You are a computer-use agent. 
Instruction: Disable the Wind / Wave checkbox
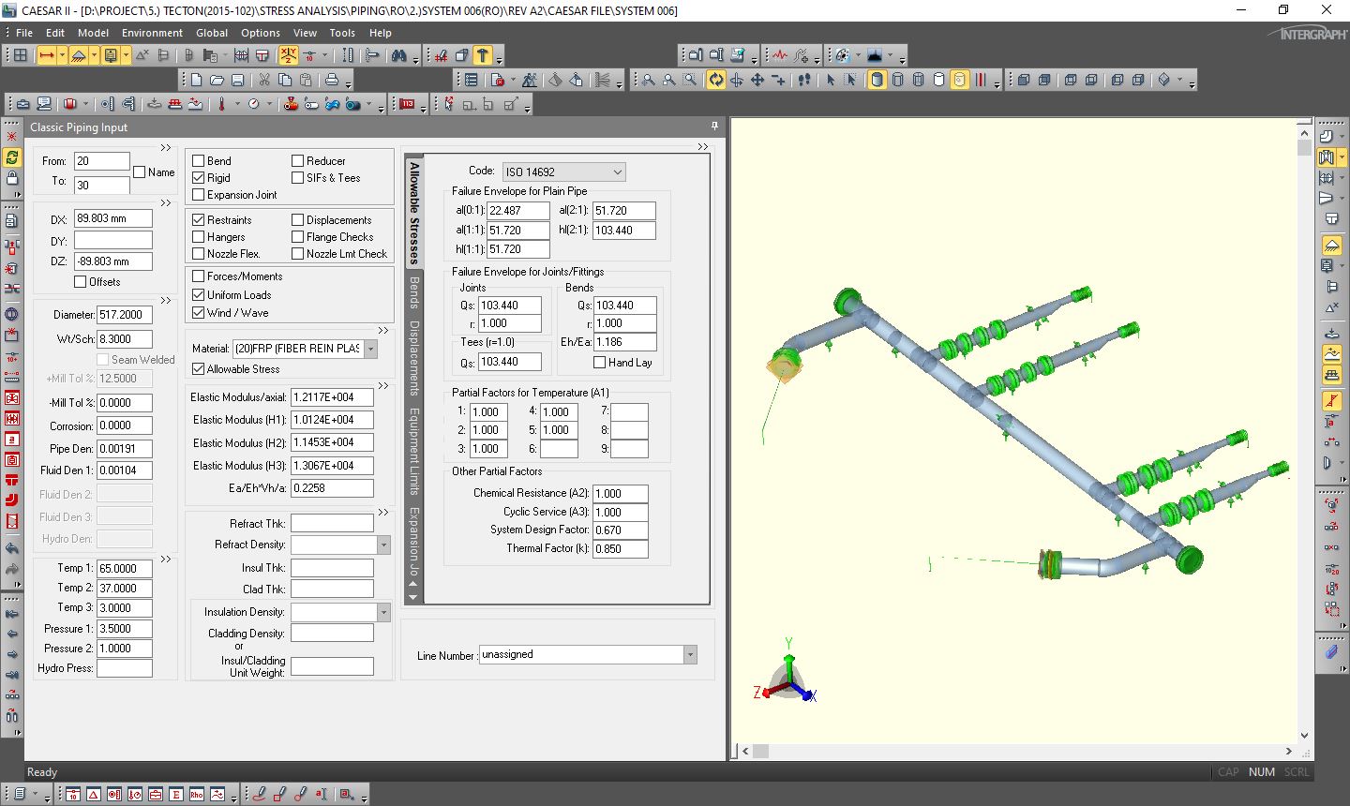click(198, 313)
